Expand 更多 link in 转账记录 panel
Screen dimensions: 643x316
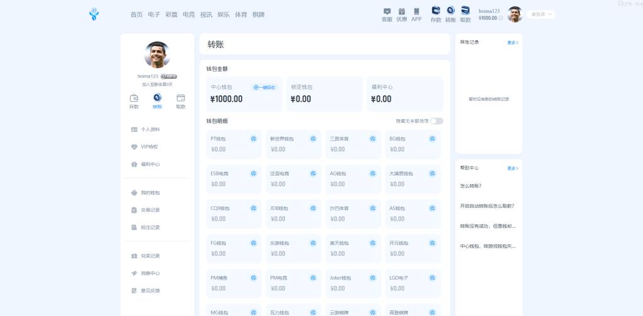pyautogui.click(x=512, y=43)
